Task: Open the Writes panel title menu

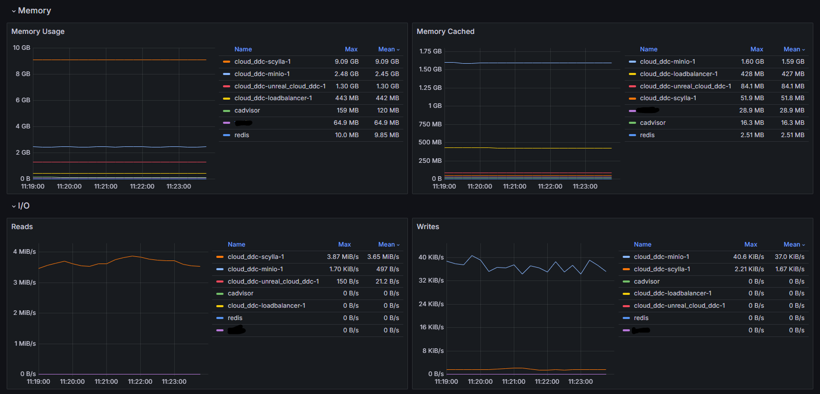Action: [427, 227]
